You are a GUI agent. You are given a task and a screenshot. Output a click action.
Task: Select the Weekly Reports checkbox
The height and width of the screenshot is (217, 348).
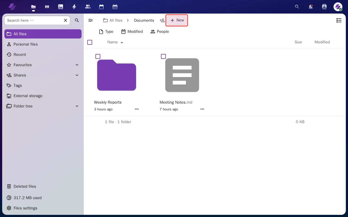tap(98, 56)
